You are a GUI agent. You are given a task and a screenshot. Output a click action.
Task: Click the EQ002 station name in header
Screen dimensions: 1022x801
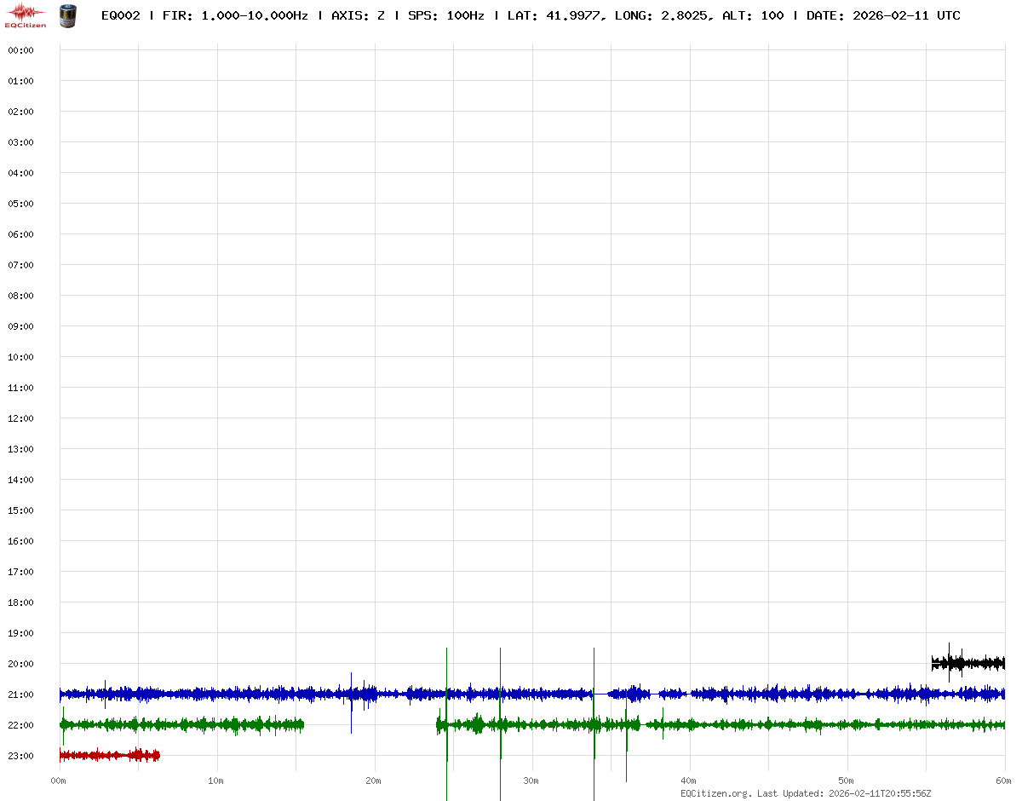120,15
